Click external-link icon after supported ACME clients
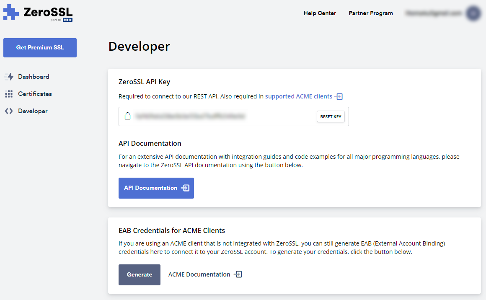Image resolution: width=486 pixels, height=300 pixels. 339,96
